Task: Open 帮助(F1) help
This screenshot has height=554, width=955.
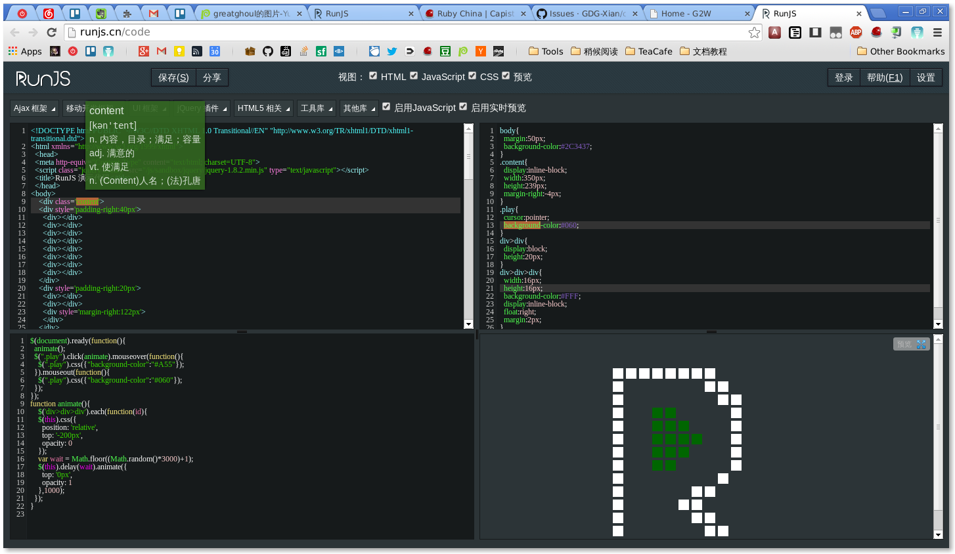Action: pos(885,77)
